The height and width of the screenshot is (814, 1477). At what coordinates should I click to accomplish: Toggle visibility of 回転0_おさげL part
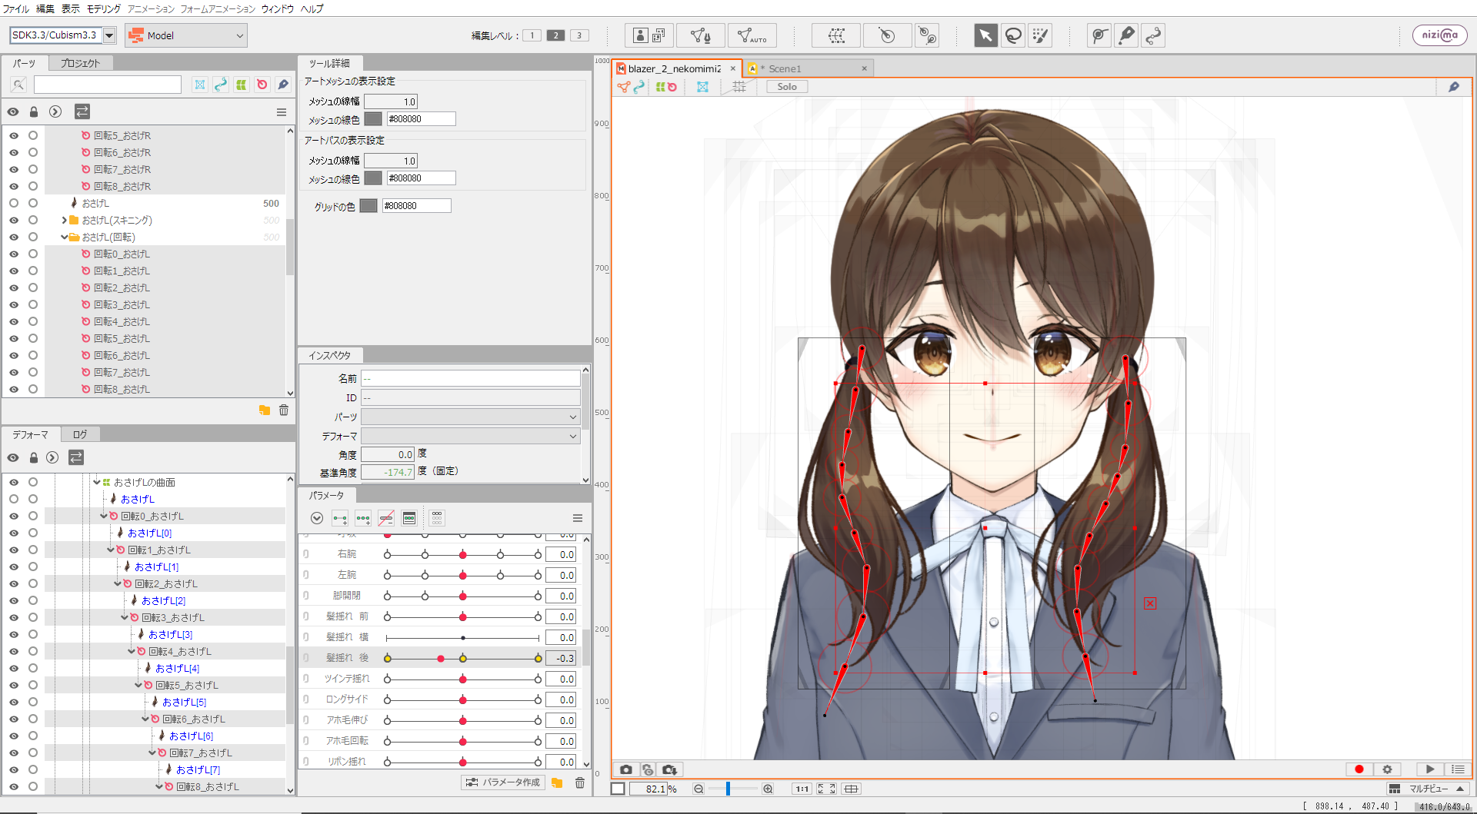click(x=14, y=254)
